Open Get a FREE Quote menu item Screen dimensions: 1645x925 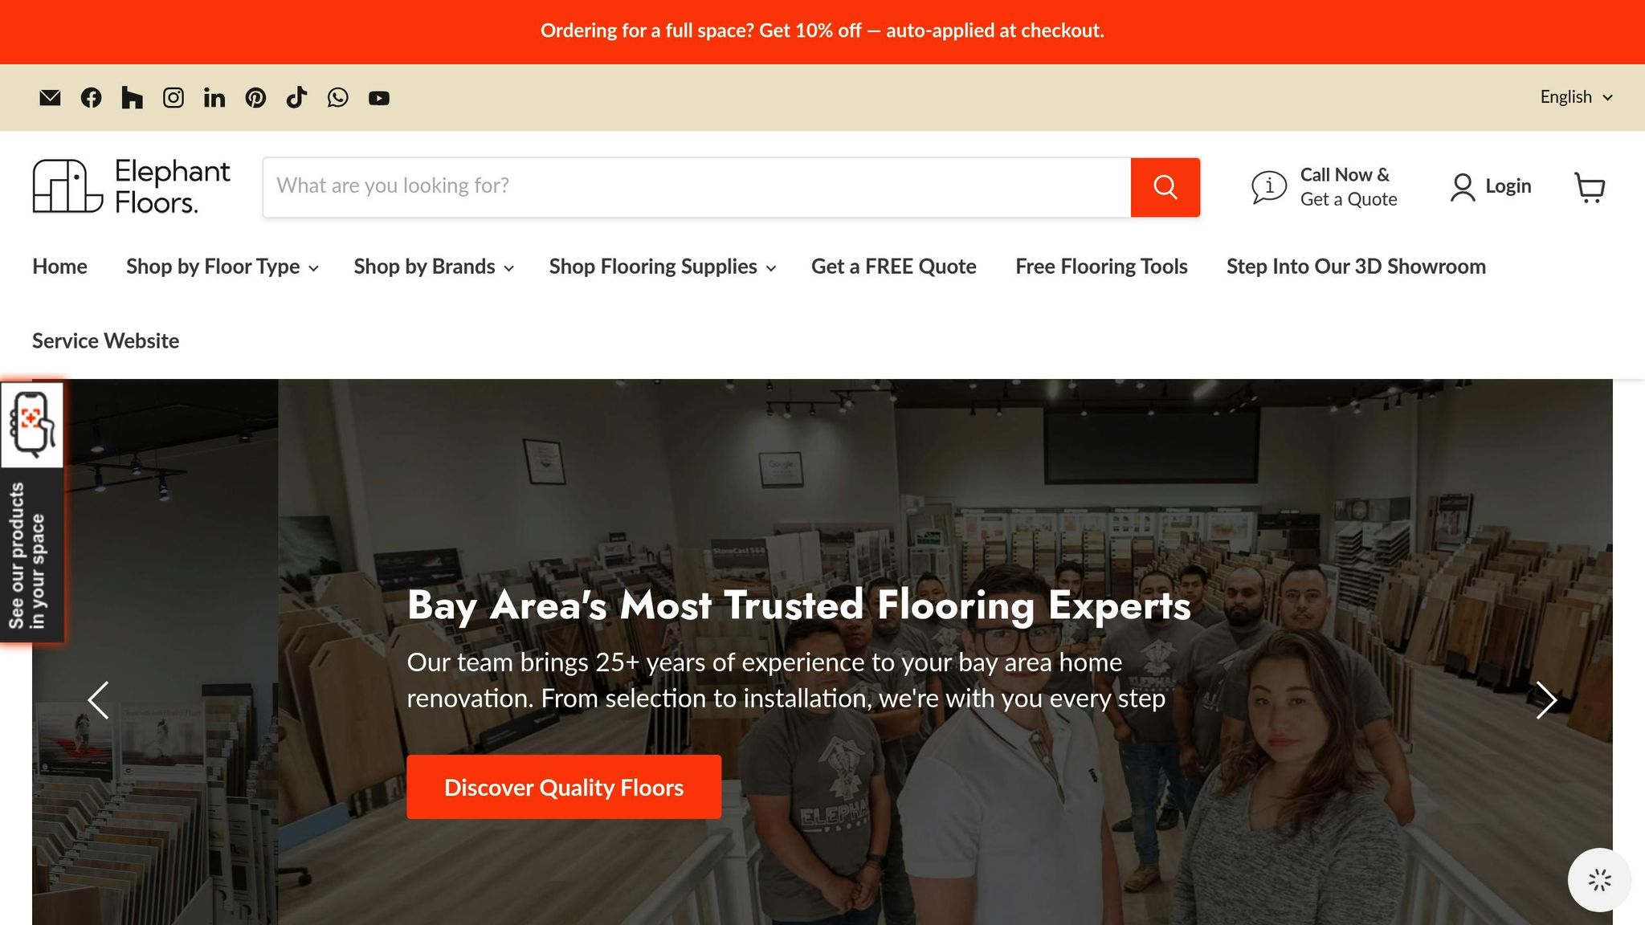(894, 267)
